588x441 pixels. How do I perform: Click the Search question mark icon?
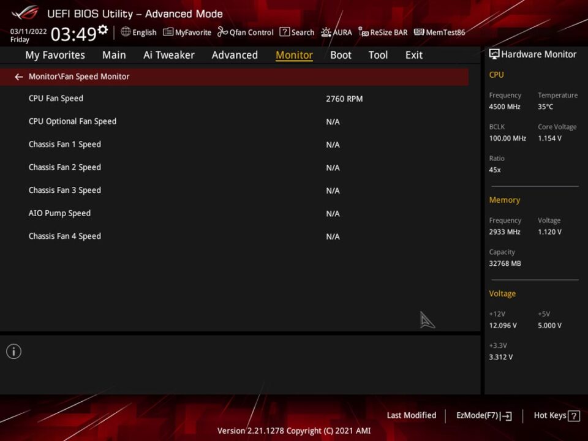pos(285,32)
